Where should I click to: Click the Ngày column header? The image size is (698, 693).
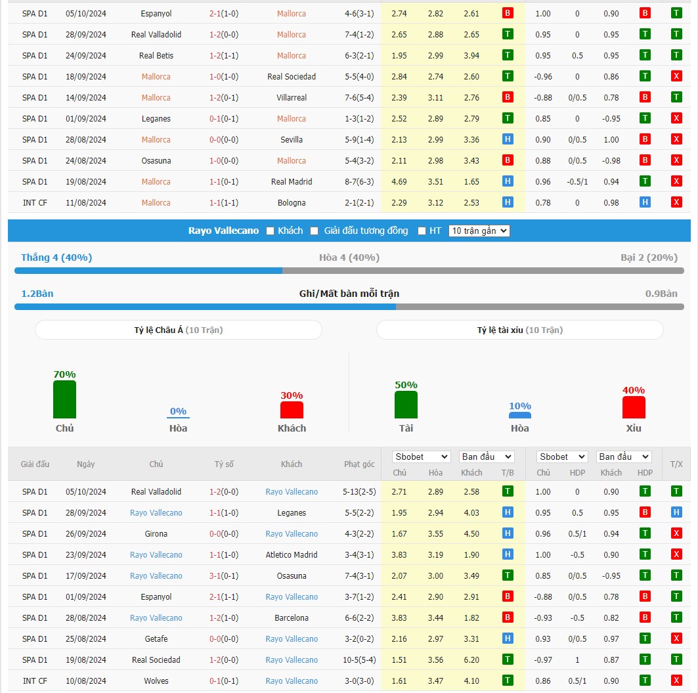[86, 464]
